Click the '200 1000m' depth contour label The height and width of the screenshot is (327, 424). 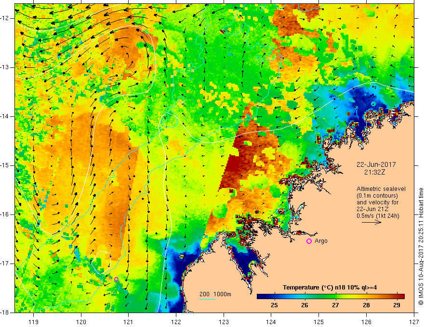pos(215,294)
